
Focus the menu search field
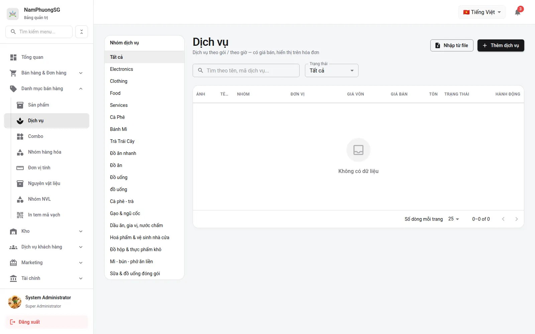pos(39,32)
